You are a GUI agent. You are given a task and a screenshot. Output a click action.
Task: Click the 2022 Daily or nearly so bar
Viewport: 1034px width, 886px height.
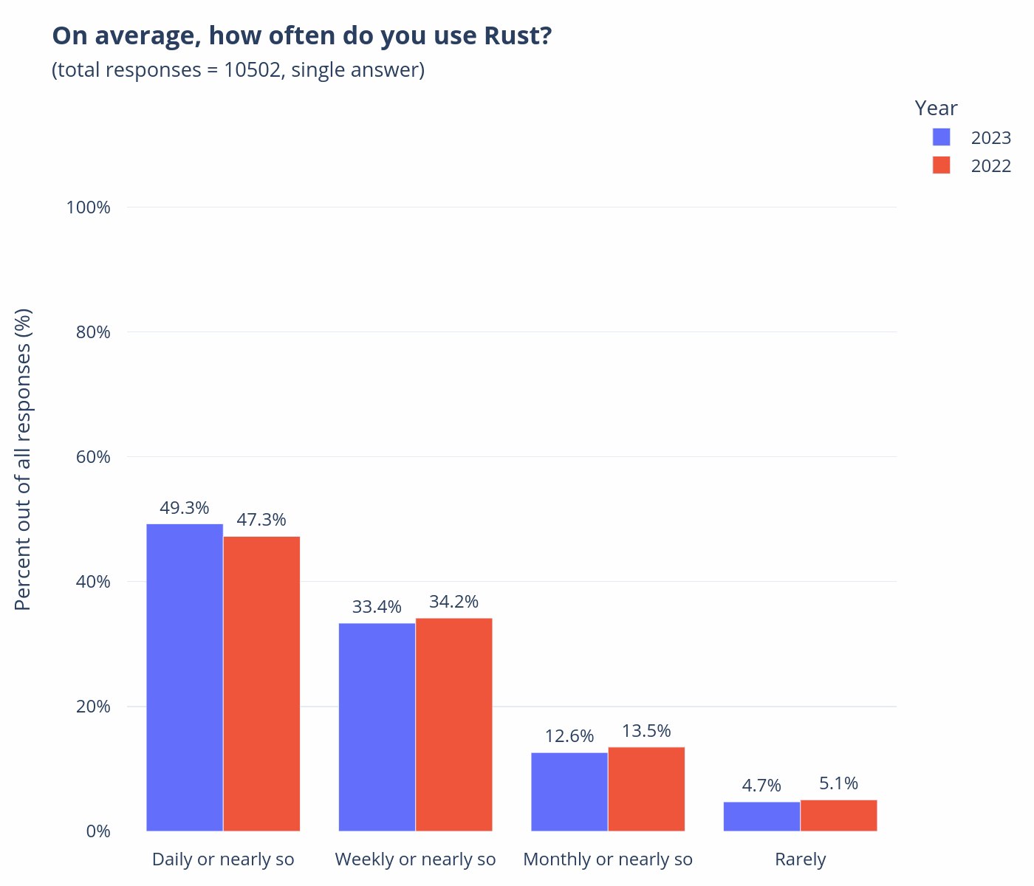point(261,683)
